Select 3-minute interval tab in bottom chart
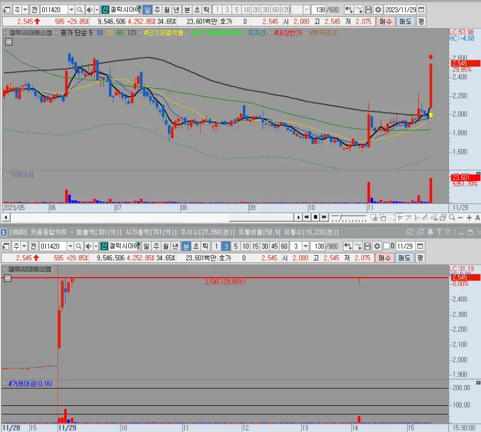The image size is (481, 432). pos(226,246)
